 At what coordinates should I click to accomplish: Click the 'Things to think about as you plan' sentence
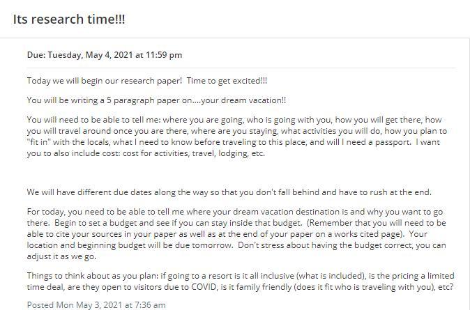pyautogui.click(x=93, y=276)
